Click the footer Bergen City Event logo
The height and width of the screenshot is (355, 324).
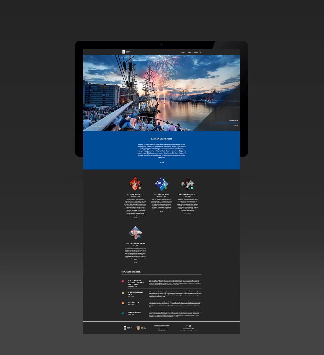click(128, 328)
